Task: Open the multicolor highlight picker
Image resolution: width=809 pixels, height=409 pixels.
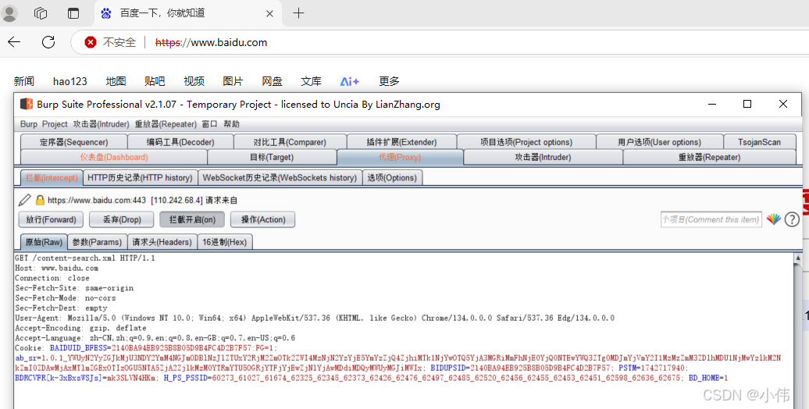Action: coord(773,219)
